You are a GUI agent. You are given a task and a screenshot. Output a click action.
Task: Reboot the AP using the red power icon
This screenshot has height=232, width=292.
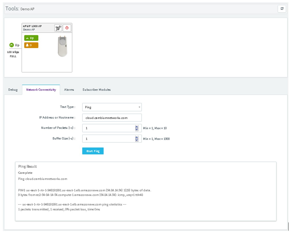point(67,28)
